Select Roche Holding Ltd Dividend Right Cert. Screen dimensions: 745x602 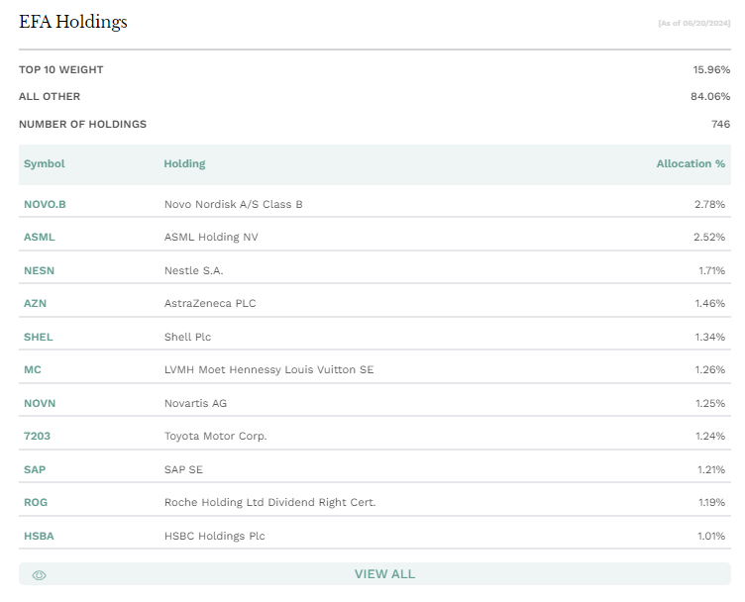pos(269,502)
